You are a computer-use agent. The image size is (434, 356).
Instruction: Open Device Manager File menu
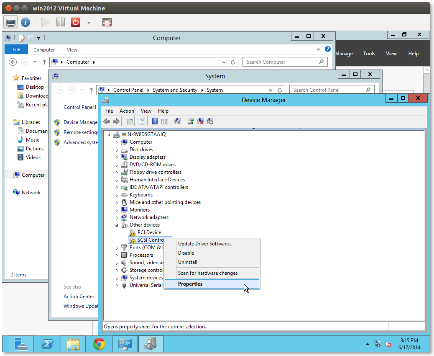pos(109,111)
